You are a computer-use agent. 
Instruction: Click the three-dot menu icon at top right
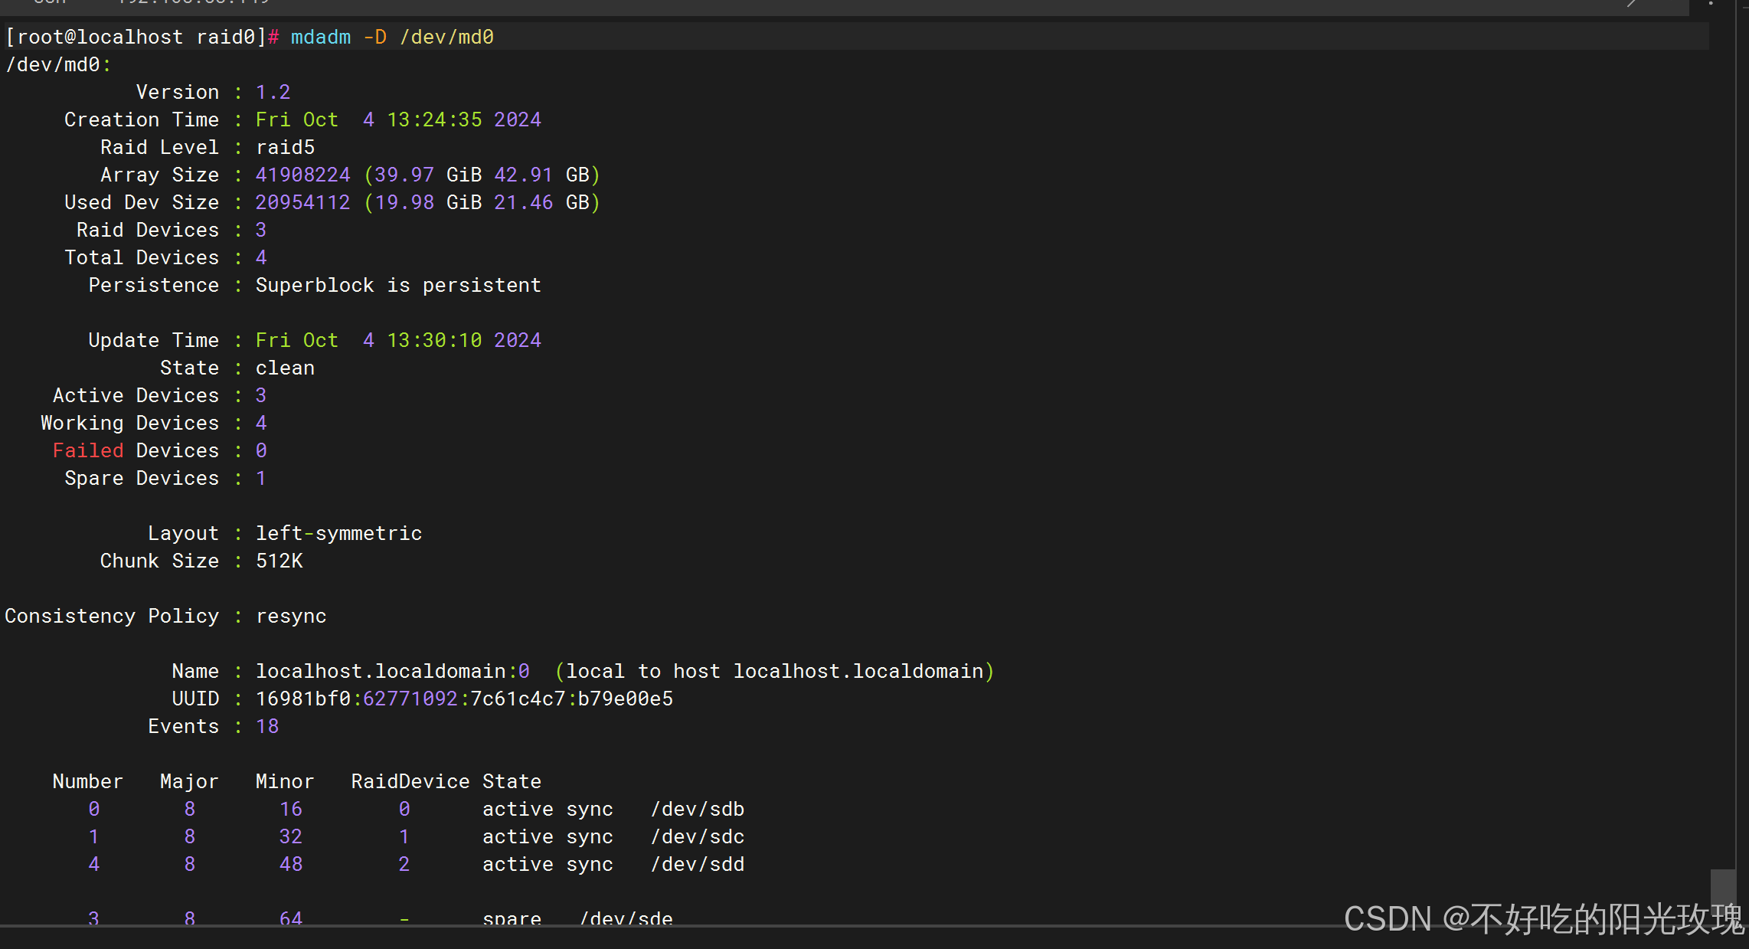pyautogui.click(x=1711, y=3)
